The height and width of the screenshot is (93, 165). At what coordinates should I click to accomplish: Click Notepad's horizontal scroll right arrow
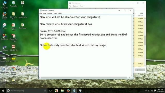[x=129, y=78]
